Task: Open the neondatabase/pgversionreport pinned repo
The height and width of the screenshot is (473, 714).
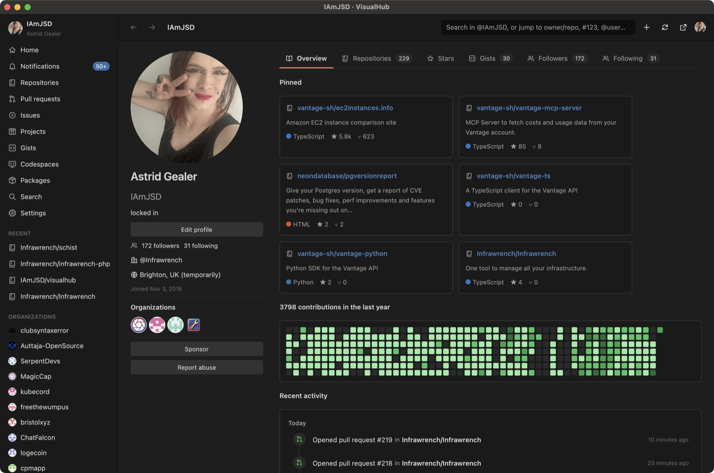Action: pyautogui.click(x=347, y=176)
